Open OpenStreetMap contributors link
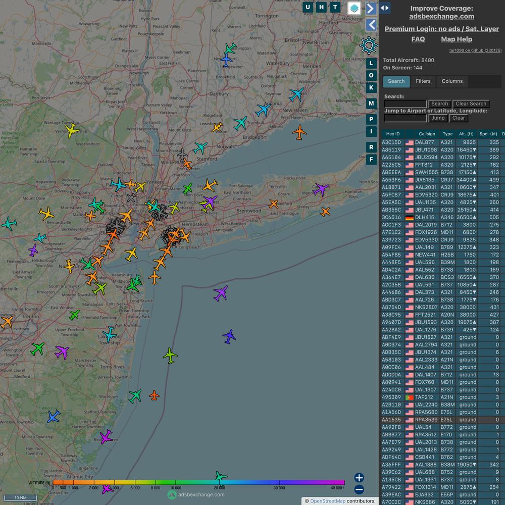Viewport: 505px width, 505px height. click(328, 501)
